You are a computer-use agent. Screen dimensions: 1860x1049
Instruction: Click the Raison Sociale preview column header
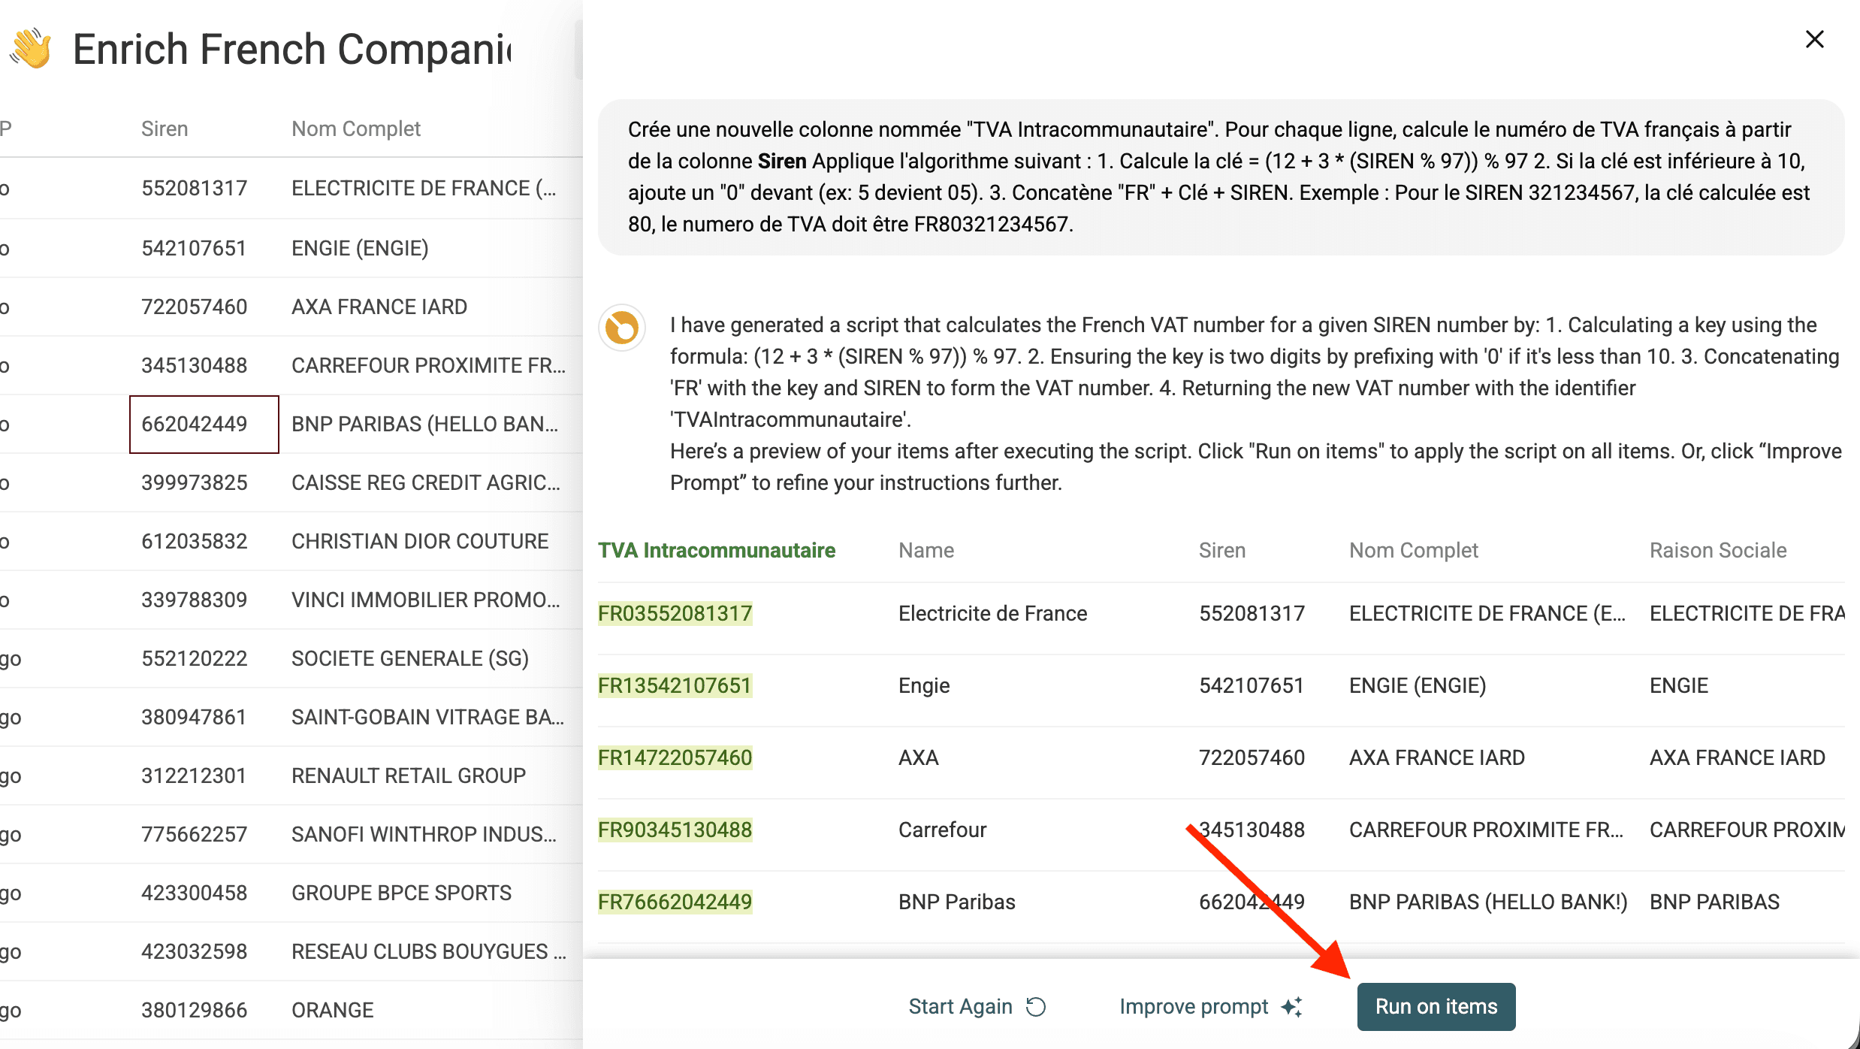point(1717,550)
